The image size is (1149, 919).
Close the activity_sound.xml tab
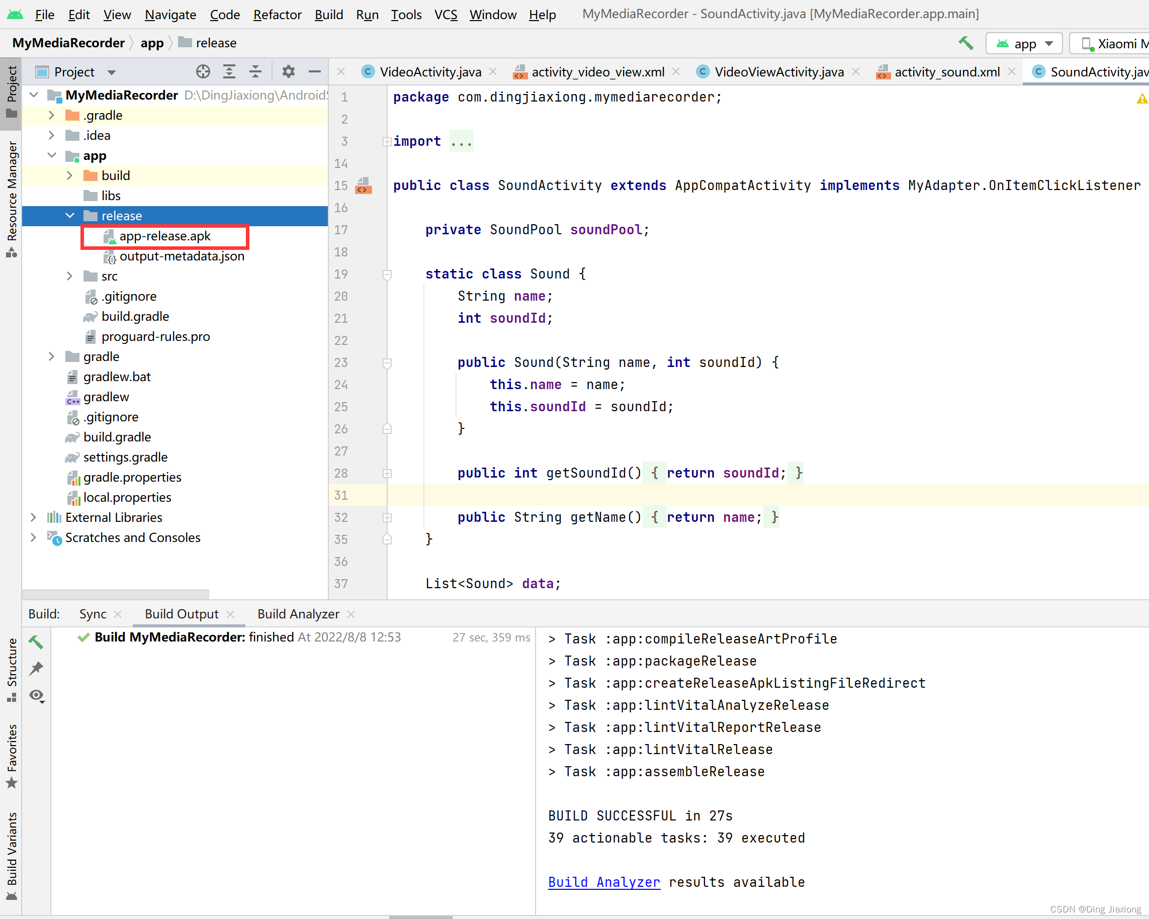1012,71
